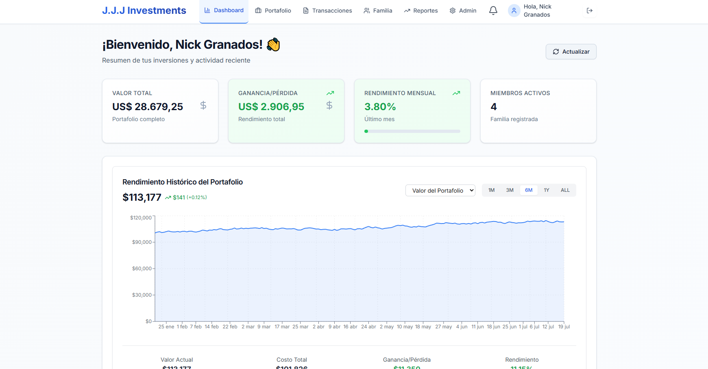Click the waving hand emoji
The image size is (708, 369).
point(273,45)
